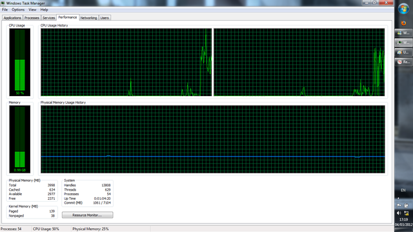Click the 'System' group label
Image resolution: width=413 pixels, height=232 pixels.
69,180
